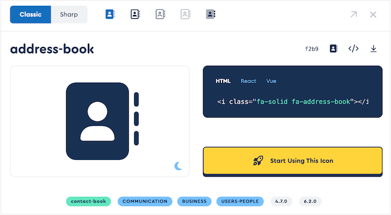Select the solid style address-book icon
391x215 pixels.
[110, 14]
